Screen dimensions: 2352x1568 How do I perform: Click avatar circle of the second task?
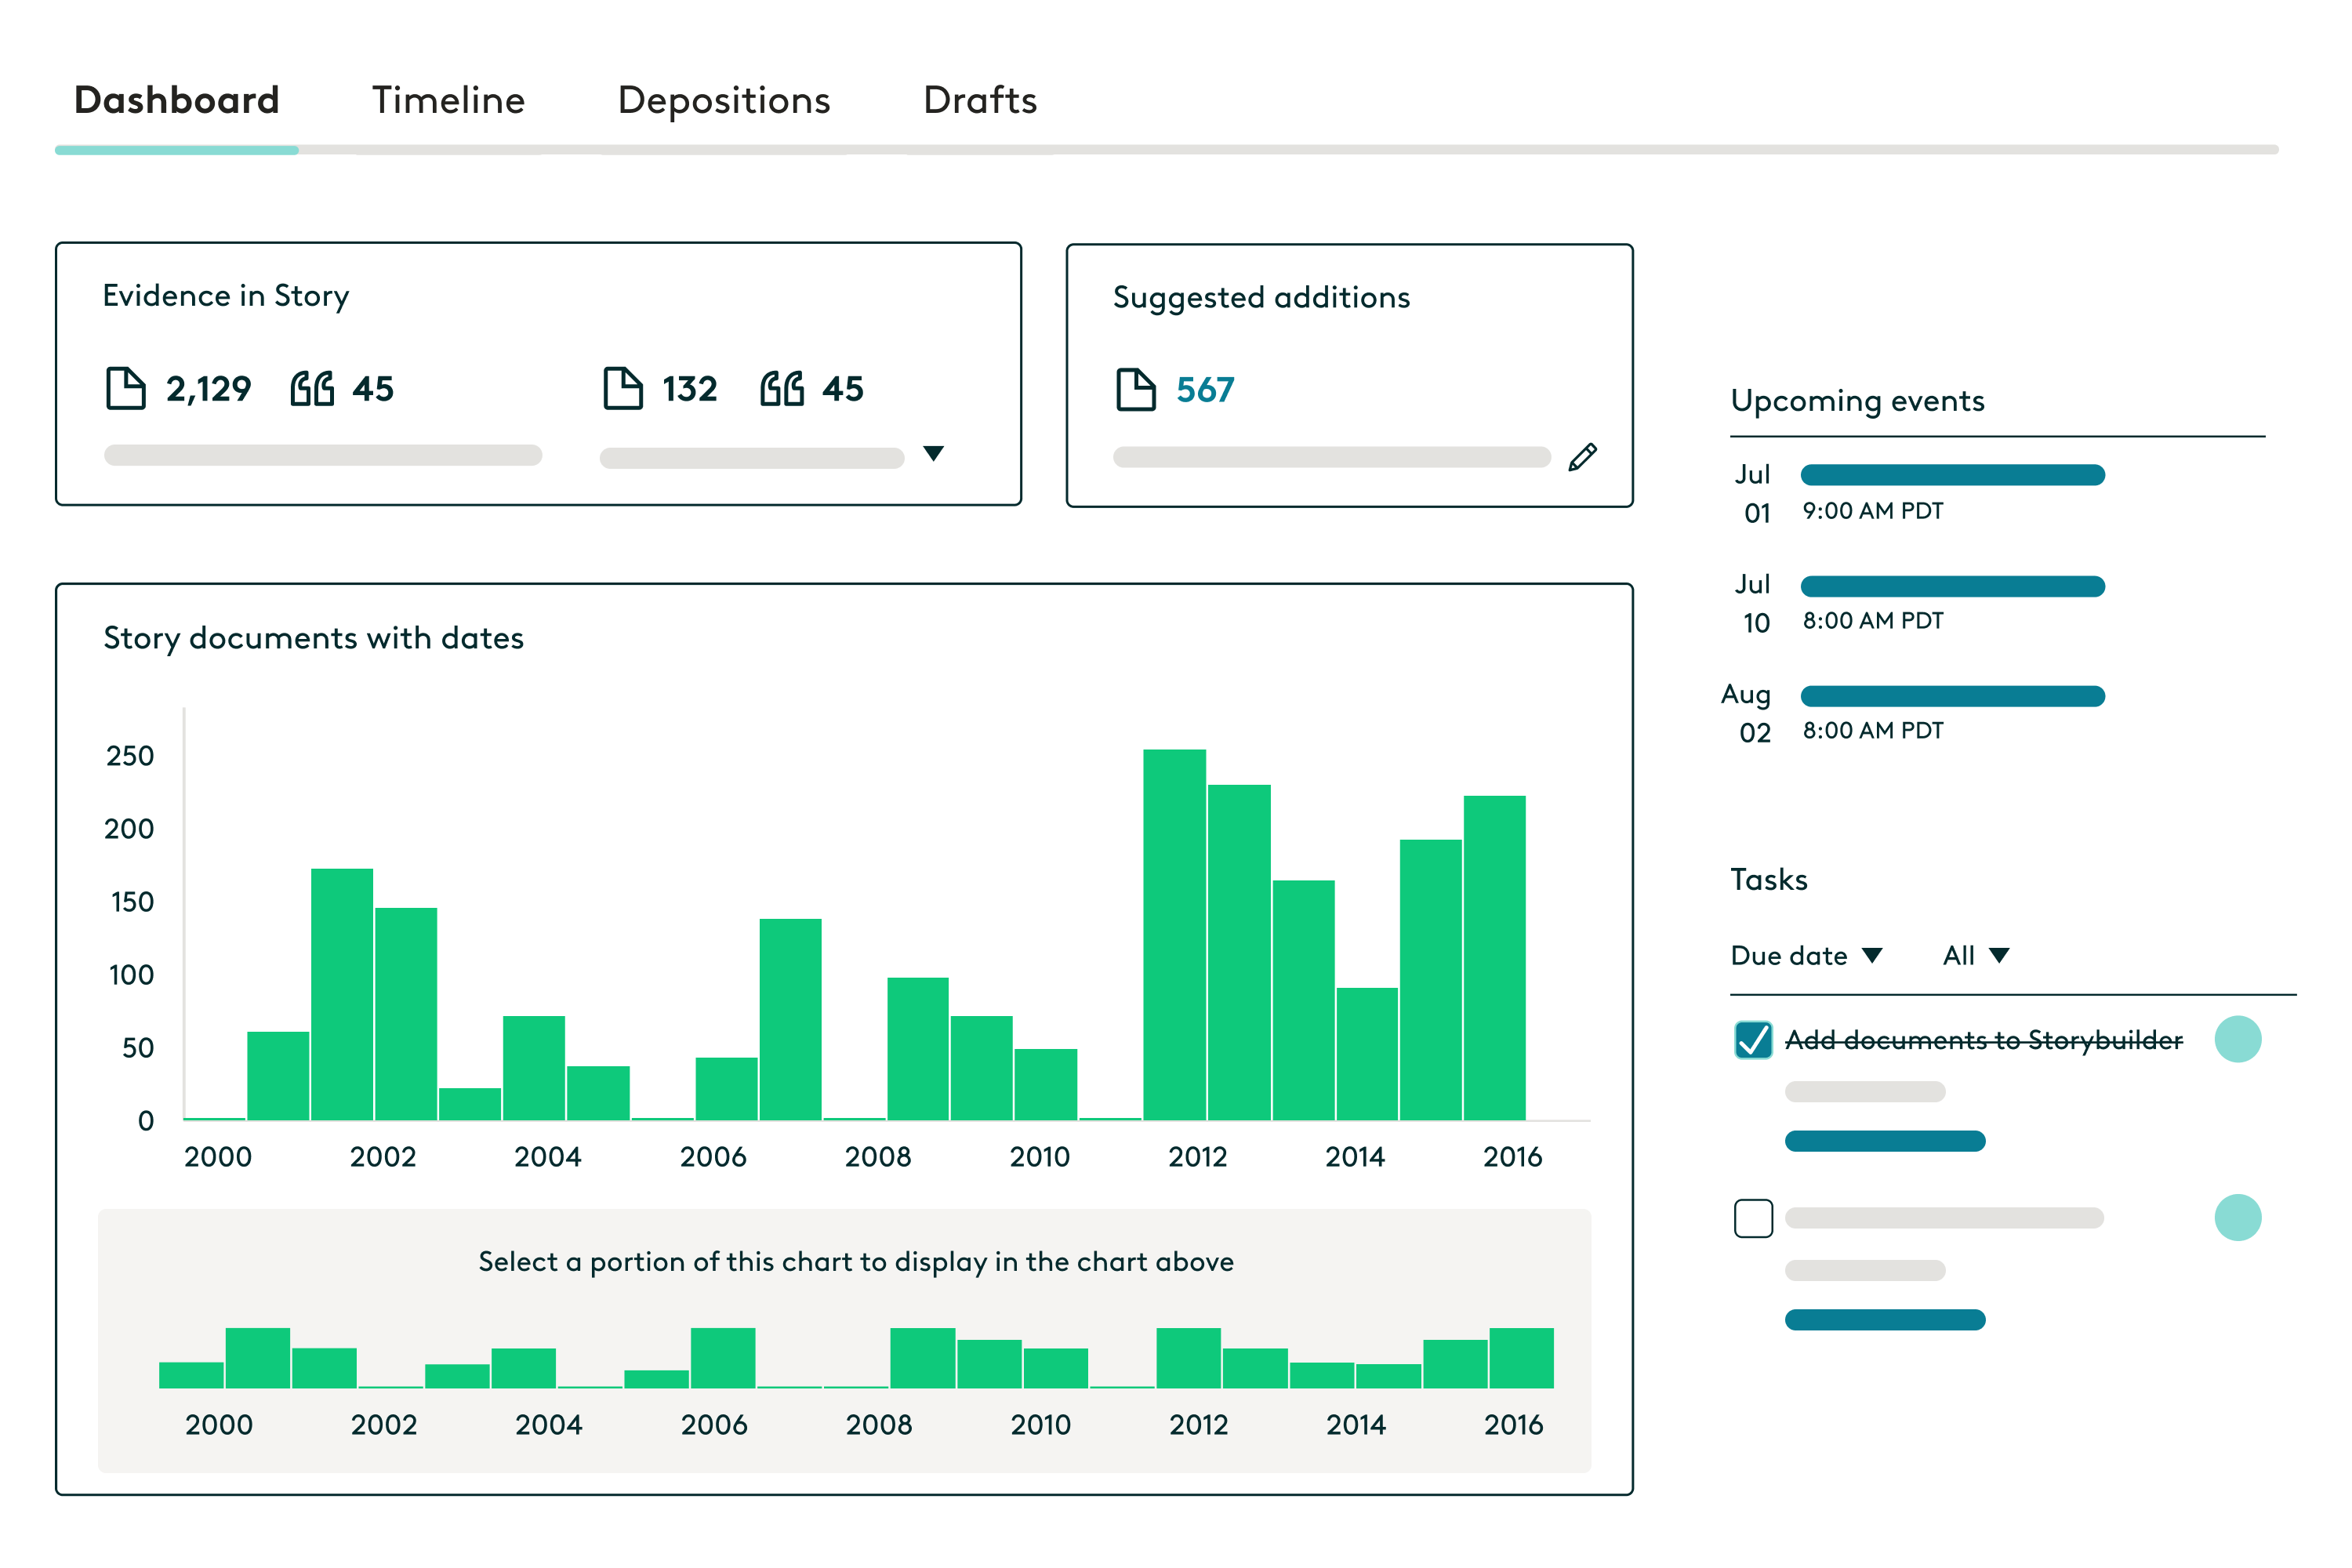pos(2238,1218)
